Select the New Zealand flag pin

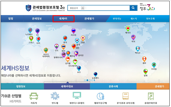point(95,74)
